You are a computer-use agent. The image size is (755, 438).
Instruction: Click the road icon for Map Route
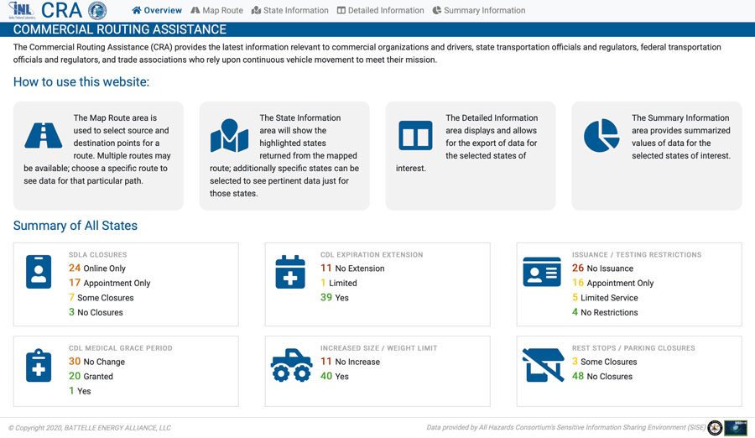point(43,135)
